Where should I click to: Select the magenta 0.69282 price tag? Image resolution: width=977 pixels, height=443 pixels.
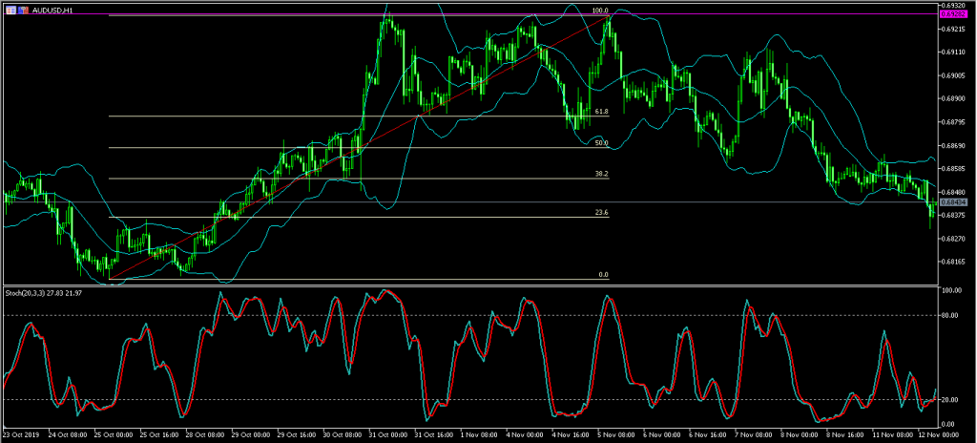coord(954,14)
